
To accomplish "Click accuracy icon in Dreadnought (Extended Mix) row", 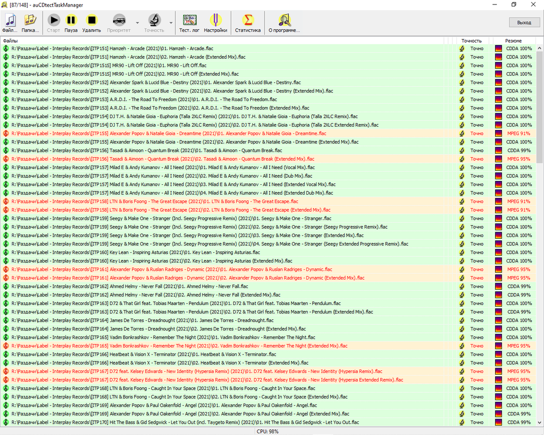I will click(462, 329).
